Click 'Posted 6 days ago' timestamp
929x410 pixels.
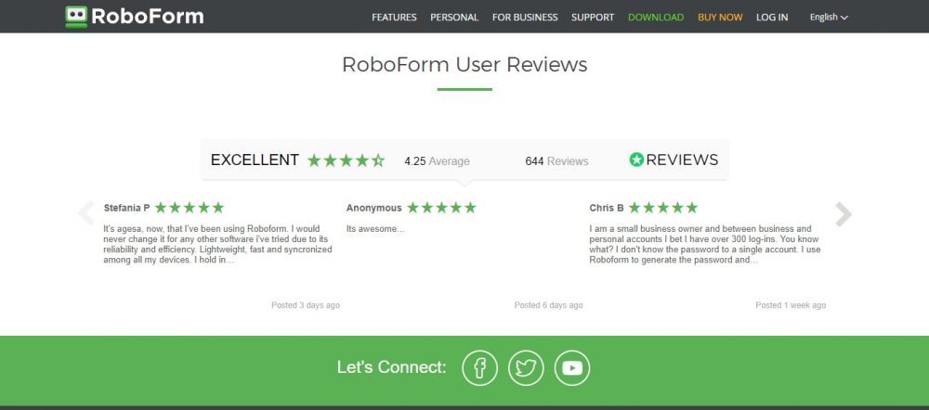(x=549, y=305)
